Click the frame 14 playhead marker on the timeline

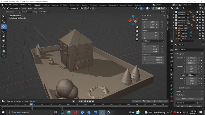point(31,104)
